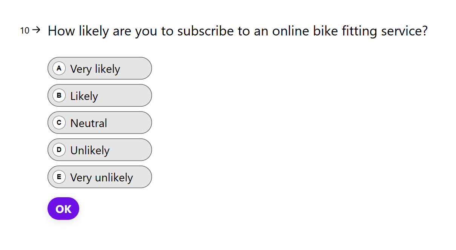Click the words 'How likely' in the heading
Viewport: 456px width, 250px height.
78,31
